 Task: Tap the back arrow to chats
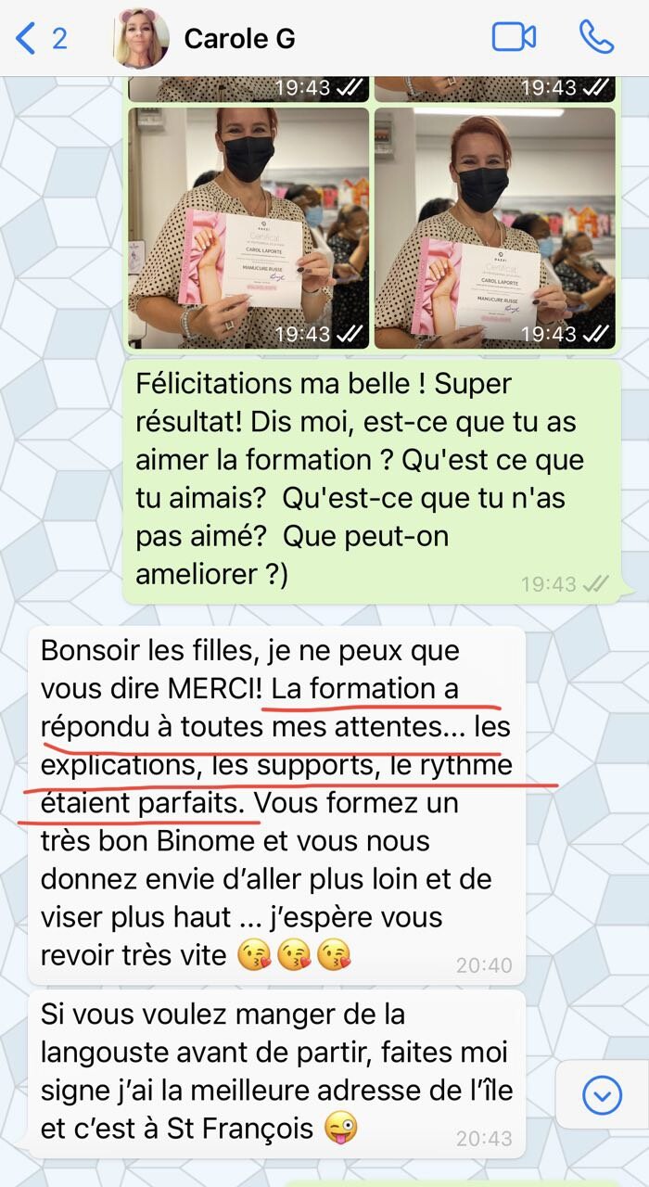click(x=26, y=38)
